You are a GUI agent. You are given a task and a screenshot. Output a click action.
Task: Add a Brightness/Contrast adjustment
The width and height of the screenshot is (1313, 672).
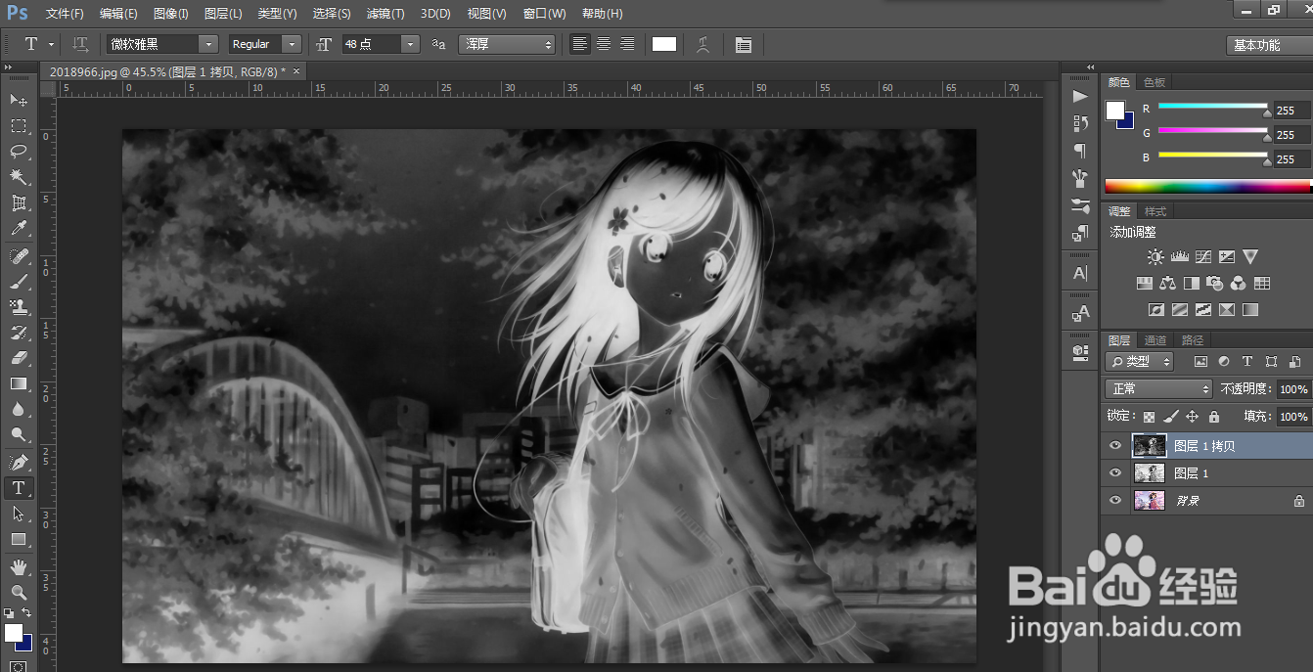coord(1155,257)
